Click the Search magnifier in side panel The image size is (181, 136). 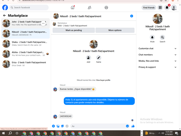(x=163, y=37)
